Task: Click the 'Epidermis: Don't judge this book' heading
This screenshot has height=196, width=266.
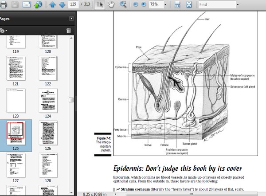Action: point(177,169)
